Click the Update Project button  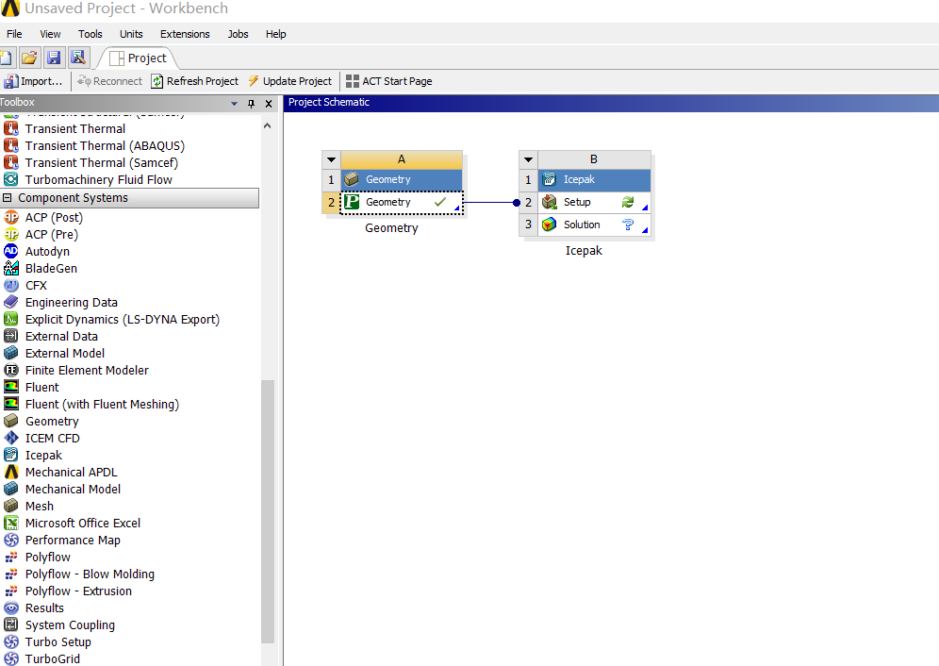(x=290, y=81)
